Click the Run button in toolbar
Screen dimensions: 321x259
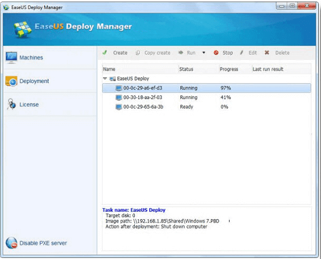pos(187,53)
